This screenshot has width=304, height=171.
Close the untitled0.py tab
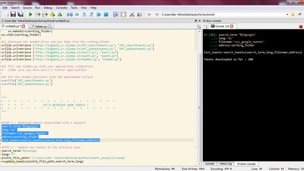click(x=23, y=26)
